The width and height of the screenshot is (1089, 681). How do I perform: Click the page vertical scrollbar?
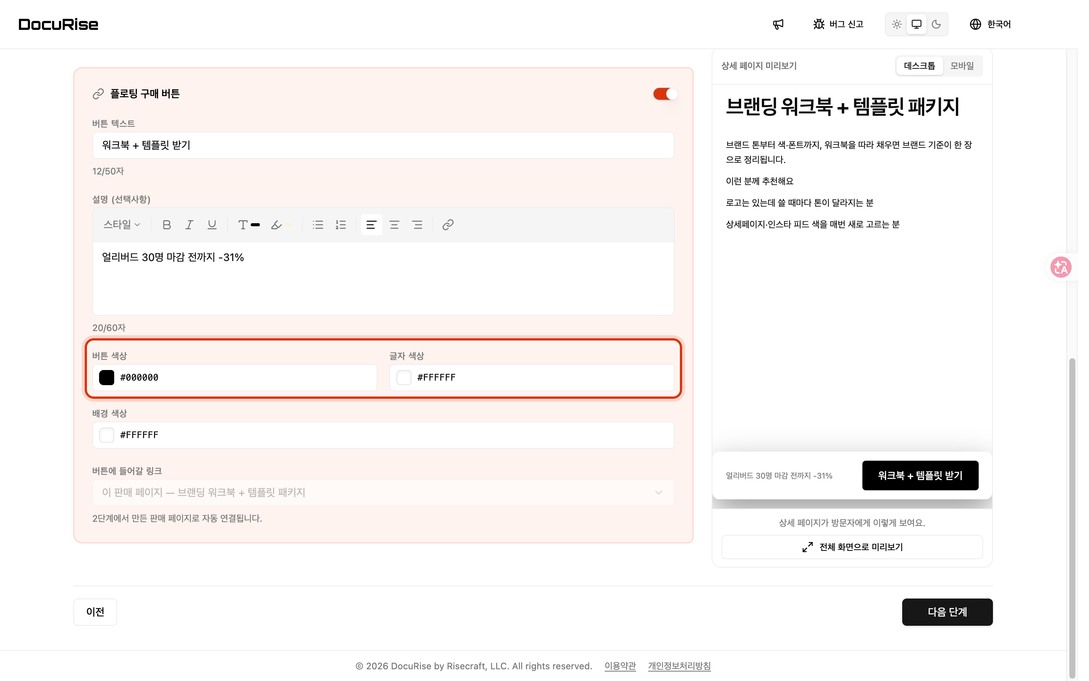click(1072, 518)
